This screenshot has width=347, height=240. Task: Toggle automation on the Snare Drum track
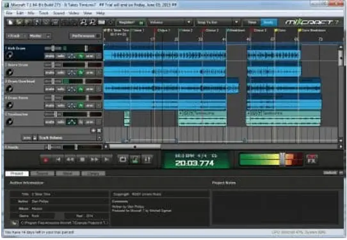pos(72,73)
